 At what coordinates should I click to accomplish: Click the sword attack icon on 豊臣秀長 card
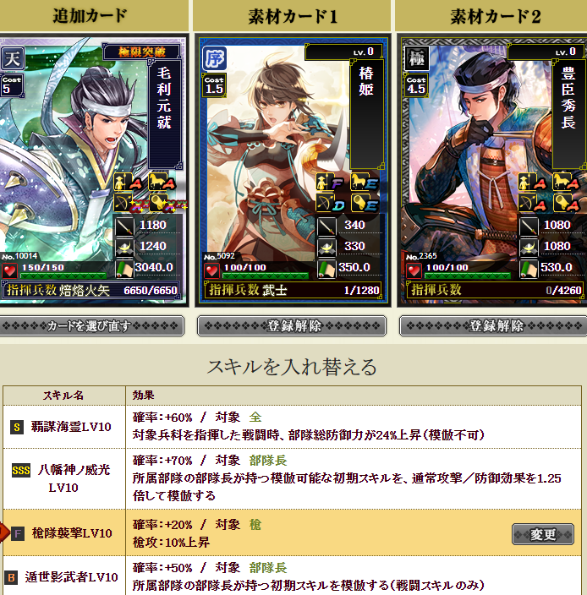click(x=529, y=227)
